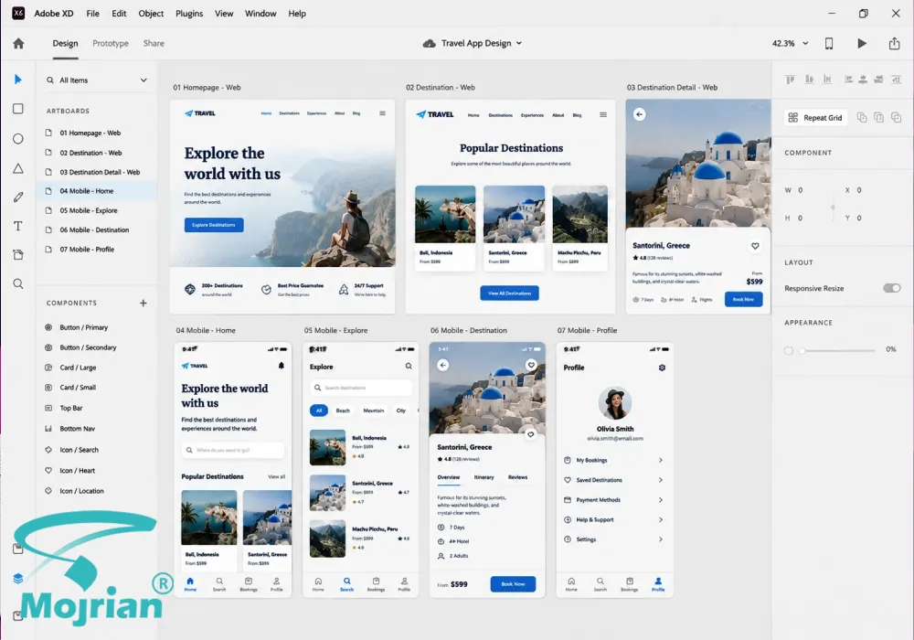Open the Plugins menu

click(x=189, y=14)
